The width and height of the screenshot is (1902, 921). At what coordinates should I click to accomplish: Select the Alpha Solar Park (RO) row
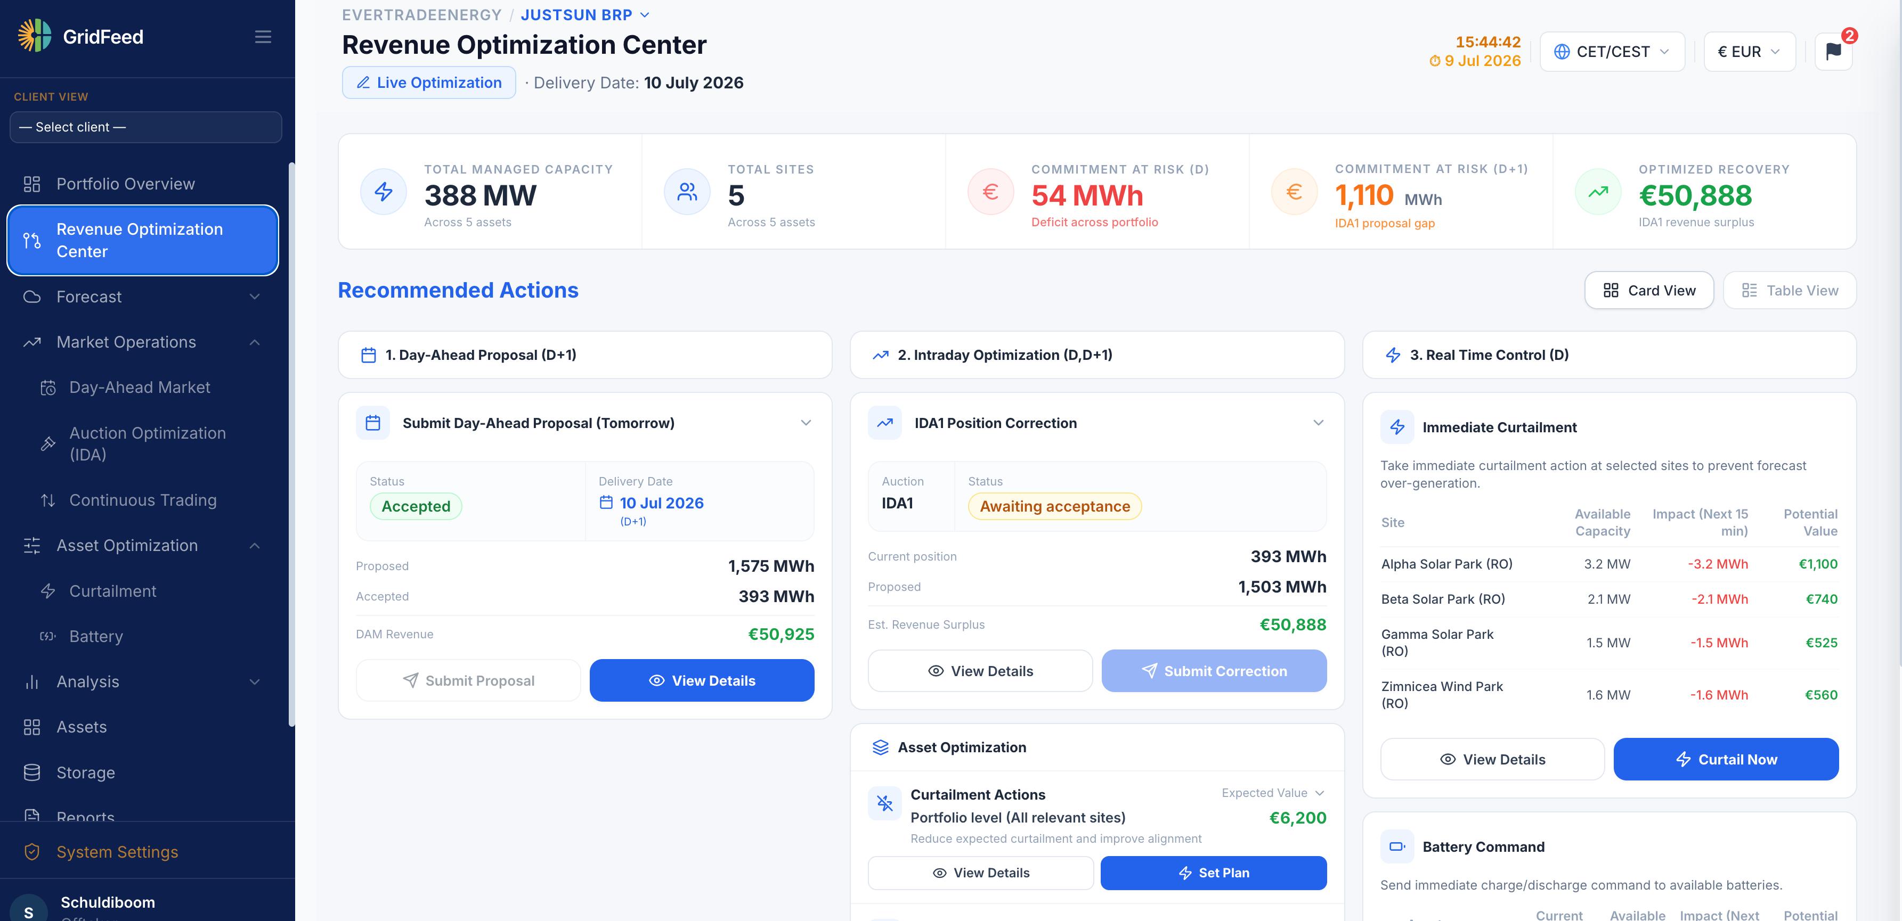pyautogui.click(x=1609, y=564)
